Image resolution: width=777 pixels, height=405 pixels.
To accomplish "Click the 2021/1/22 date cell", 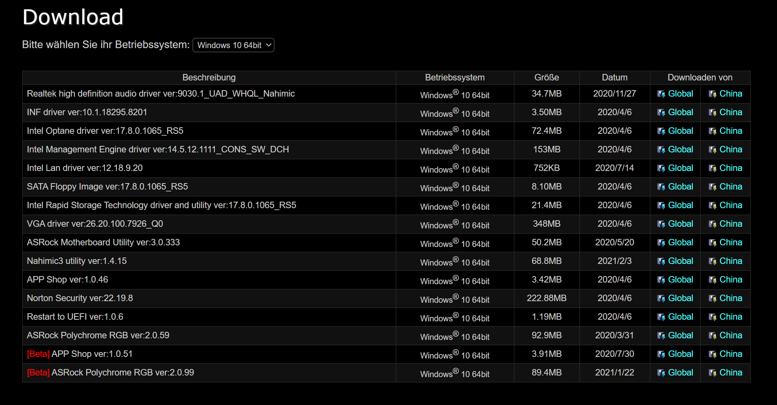I will pyautogui.click(x=615, y=373).
